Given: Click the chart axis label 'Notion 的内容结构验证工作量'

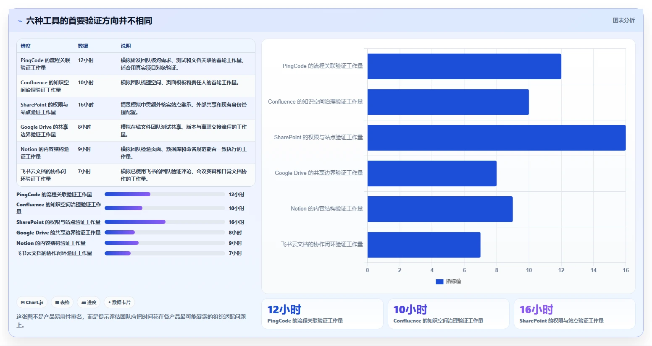Looking at the screenshot, I should pos(327,209).
